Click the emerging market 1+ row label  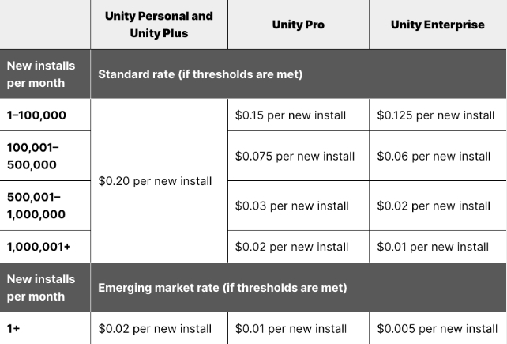[13, 329]
